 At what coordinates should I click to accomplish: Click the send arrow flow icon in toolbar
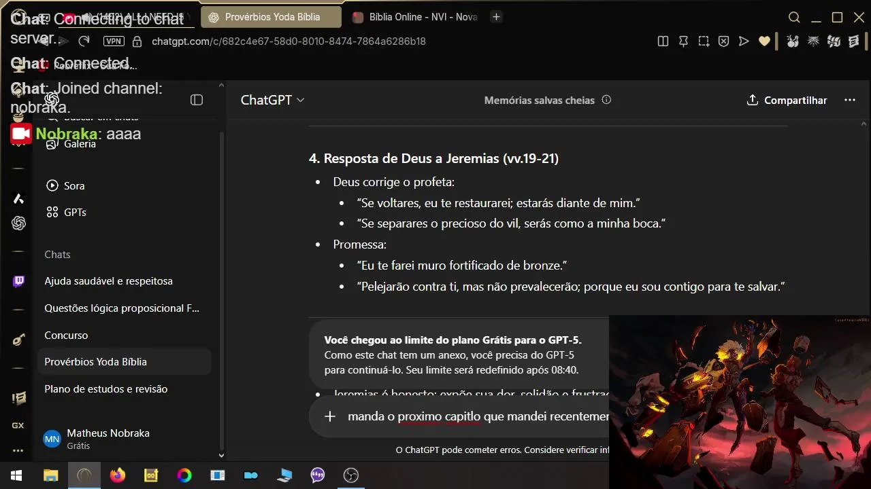(744, 41)
